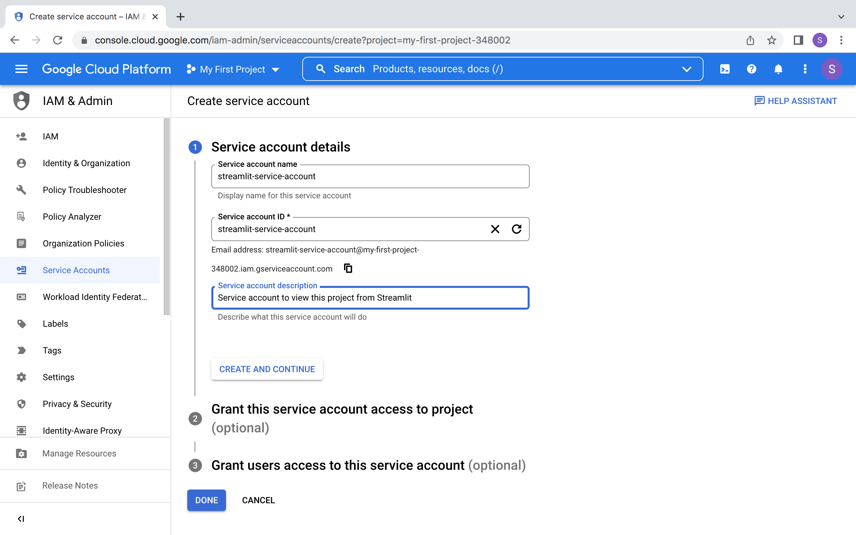The height and width of the screenshot is (535, 856).
Task: Toggle browser side panel
Action: tap(798, 40)
